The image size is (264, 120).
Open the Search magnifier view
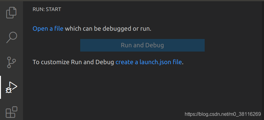tap(12, 37)
